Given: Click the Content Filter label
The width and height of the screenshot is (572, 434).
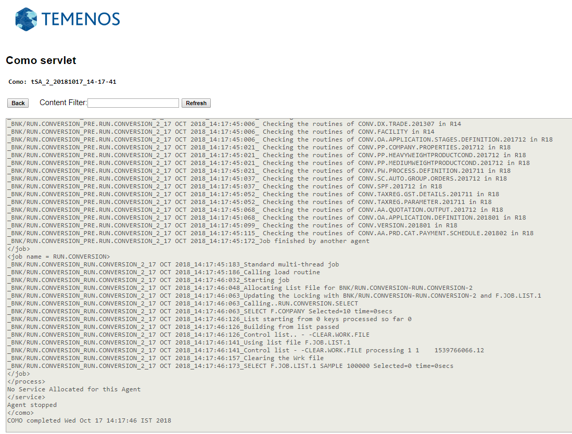Looking at the screenshot, I should [x=63, y=103].
